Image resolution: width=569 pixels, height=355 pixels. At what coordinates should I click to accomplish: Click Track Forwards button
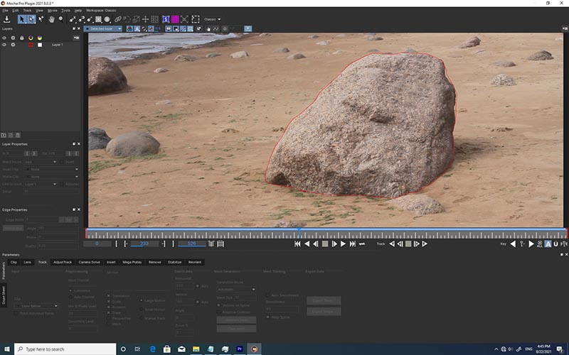425,244
